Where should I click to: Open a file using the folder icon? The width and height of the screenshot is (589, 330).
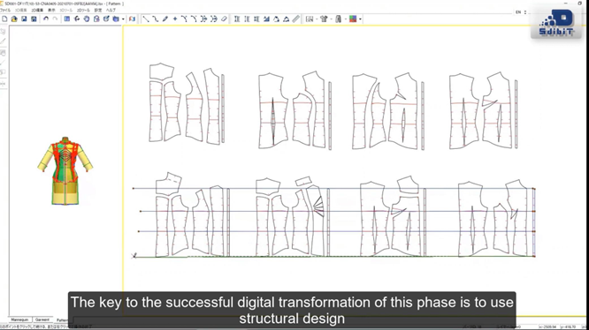coord(14,19)
